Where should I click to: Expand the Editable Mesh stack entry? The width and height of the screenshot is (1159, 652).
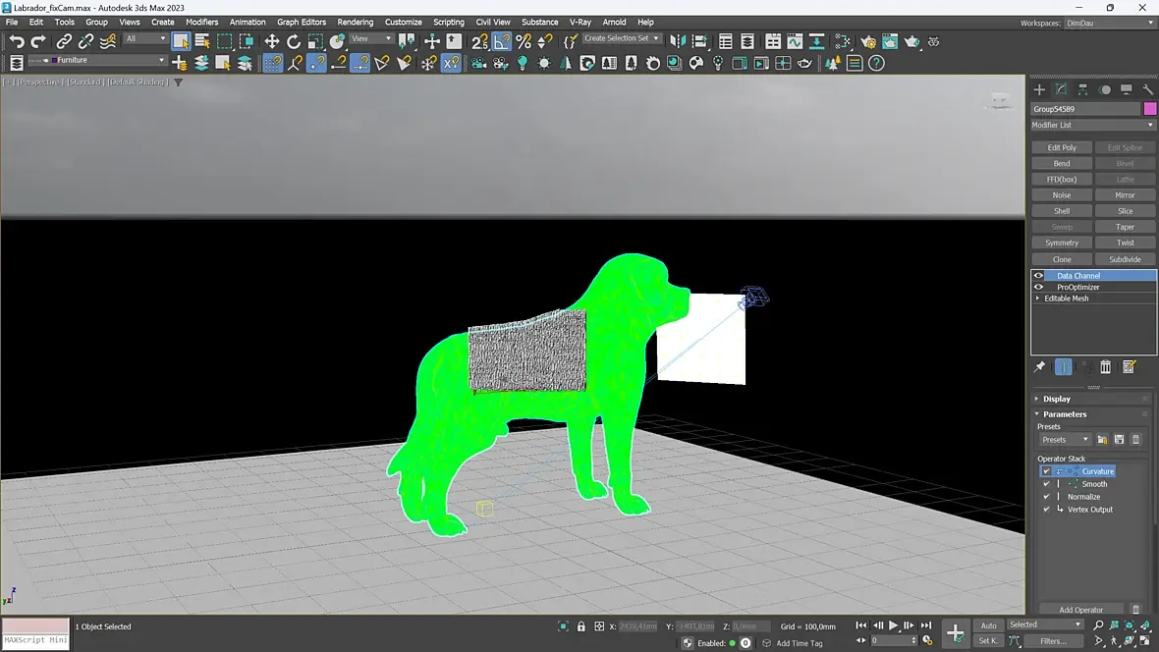1038,299
